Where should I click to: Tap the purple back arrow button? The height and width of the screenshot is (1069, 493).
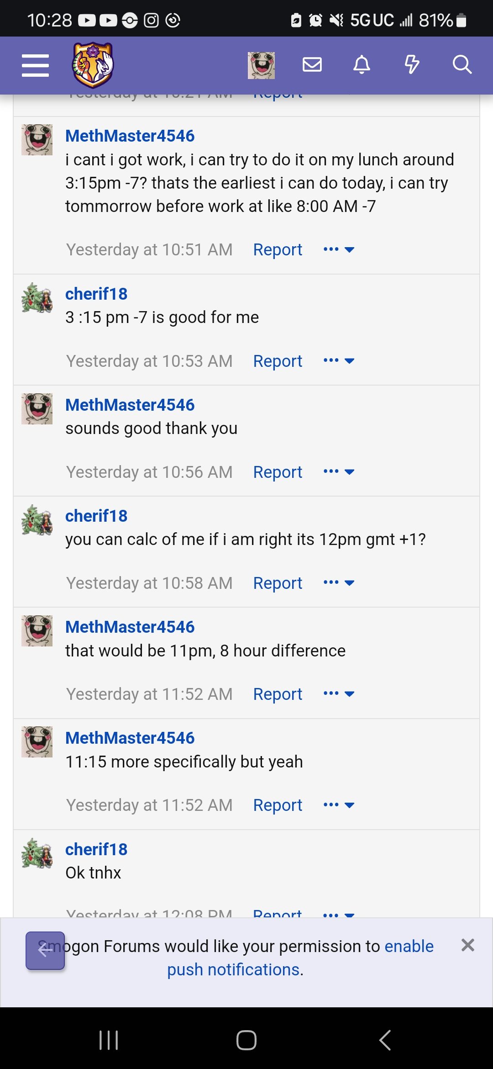[45, 950]
